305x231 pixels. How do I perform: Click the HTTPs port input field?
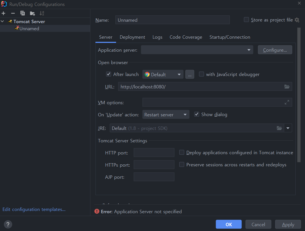[x=154, y=165]
